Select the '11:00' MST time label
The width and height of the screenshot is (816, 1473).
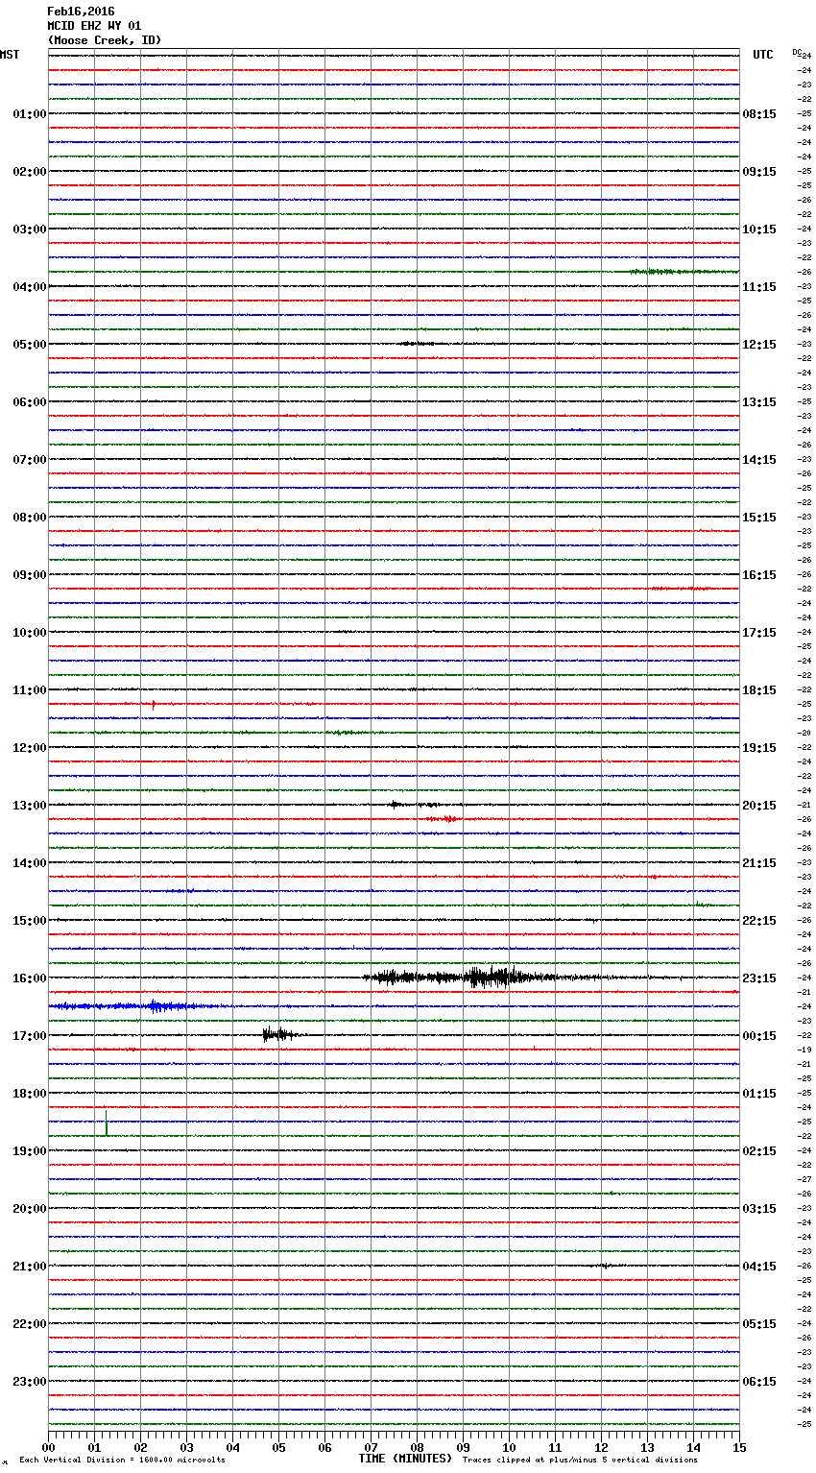[x=30, y=690]
